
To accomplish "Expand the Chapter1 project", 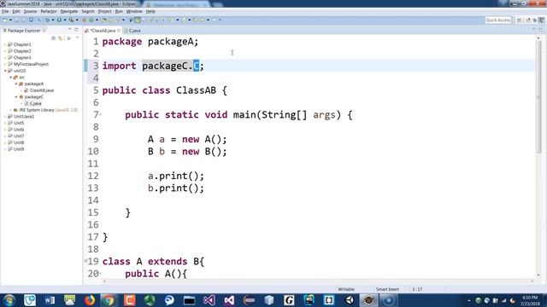I will (x=5, y=44).
